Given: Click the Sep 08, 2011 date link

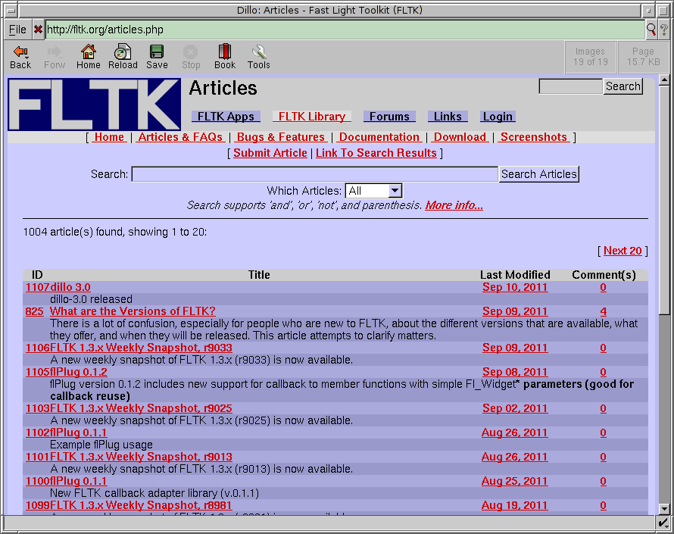Looking at the screenshot, I should pos(515,372).
